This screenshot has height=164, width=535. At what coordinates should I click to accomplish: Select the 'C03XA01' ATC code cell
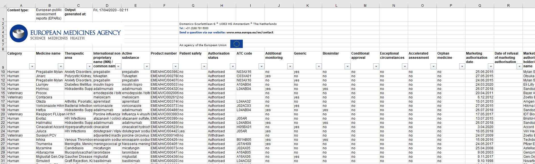pyautogui.click(x=250, y=76)
